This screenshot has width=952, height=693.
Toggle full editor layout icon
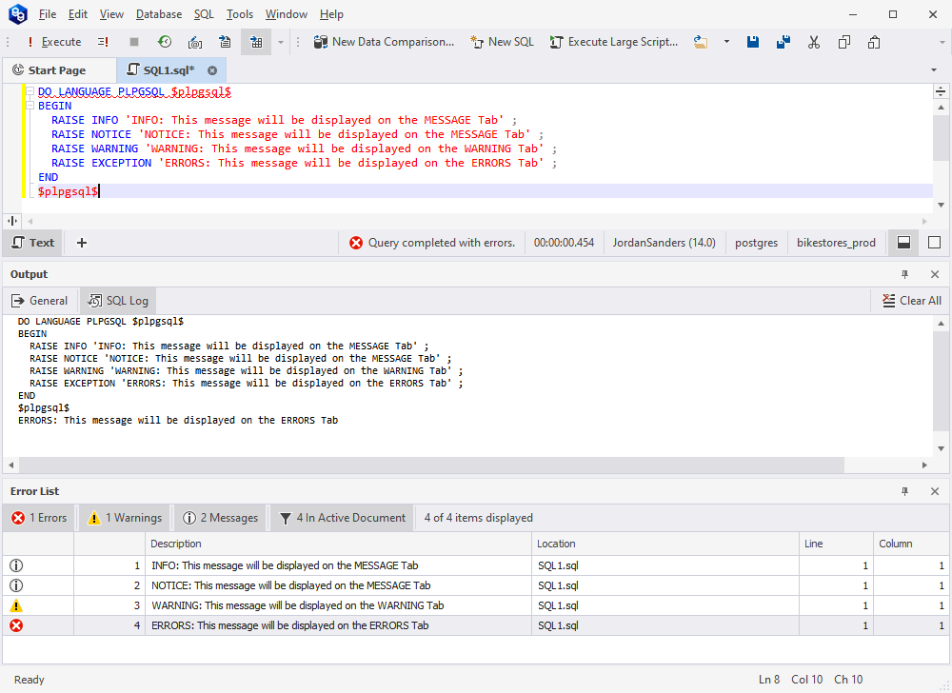click(x=935, y=243)
